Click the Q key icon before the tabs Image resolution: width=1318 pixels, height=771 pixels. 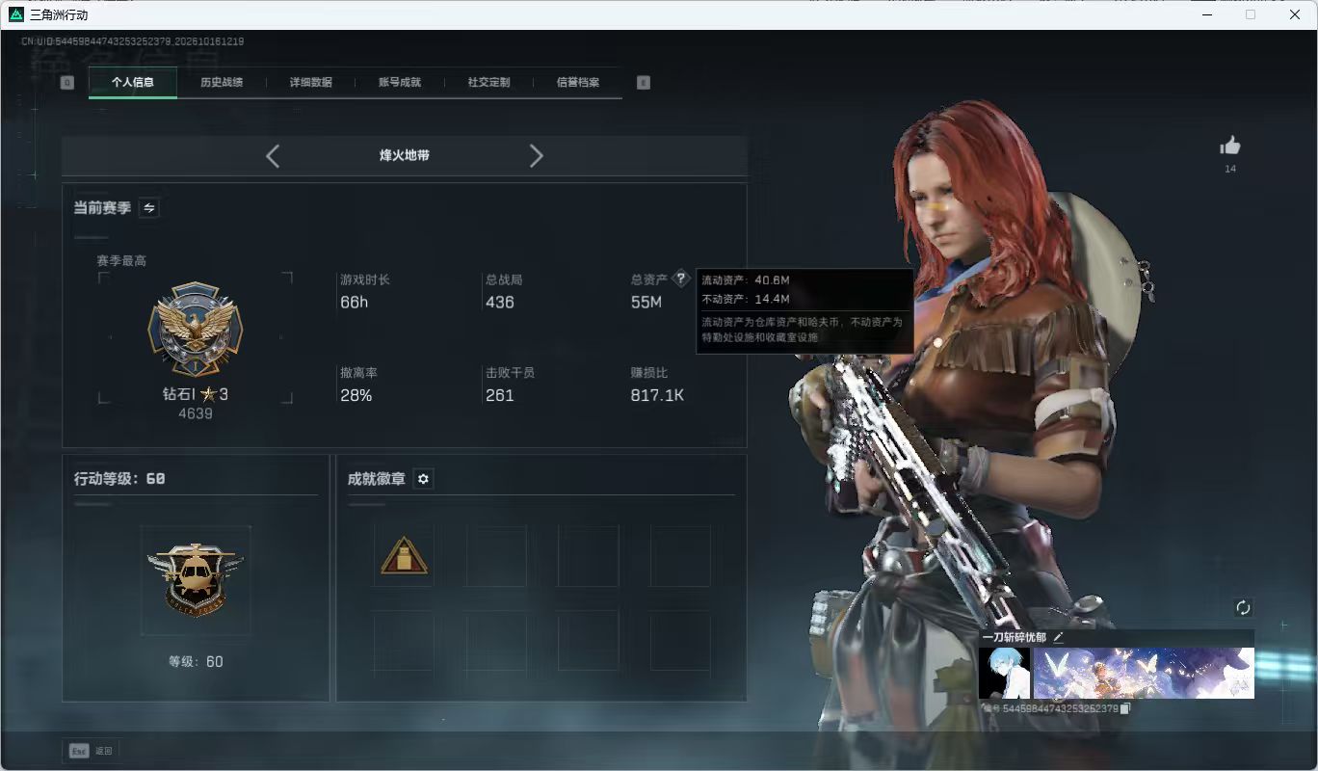coord(66,83)
